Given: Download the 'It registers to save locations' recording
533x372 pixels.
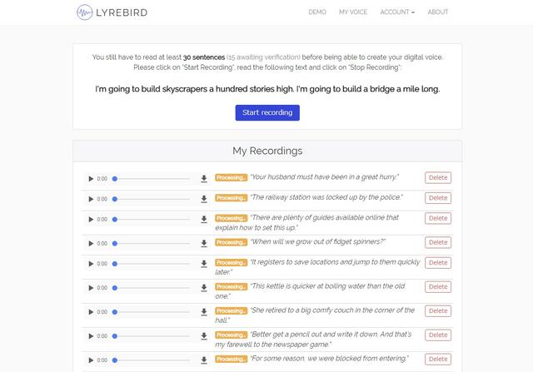Looking at the screenshot, I should click(x=204, y=264).
